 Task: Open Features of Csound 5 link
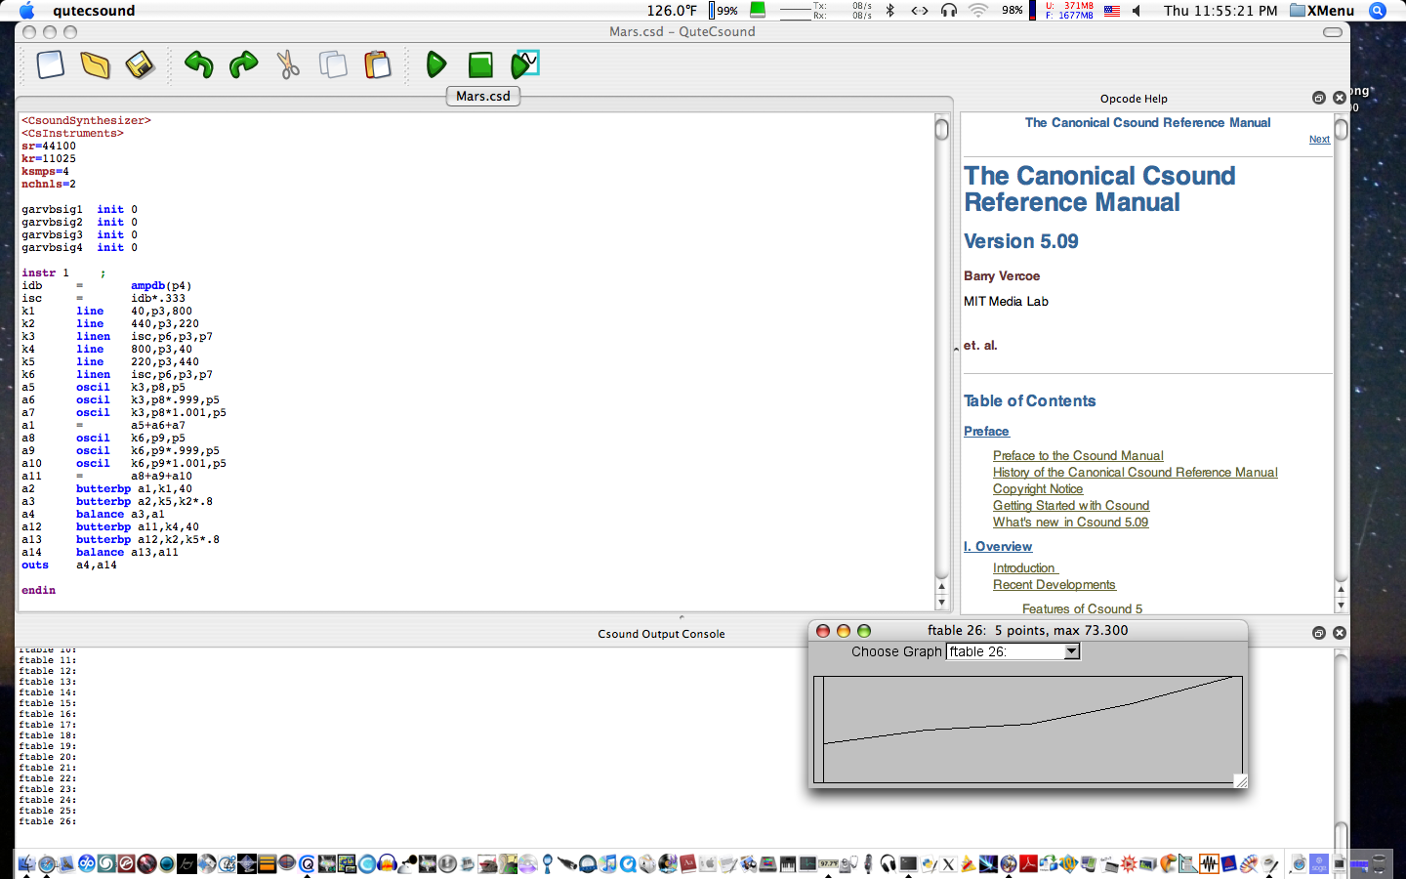(1082, 608)
